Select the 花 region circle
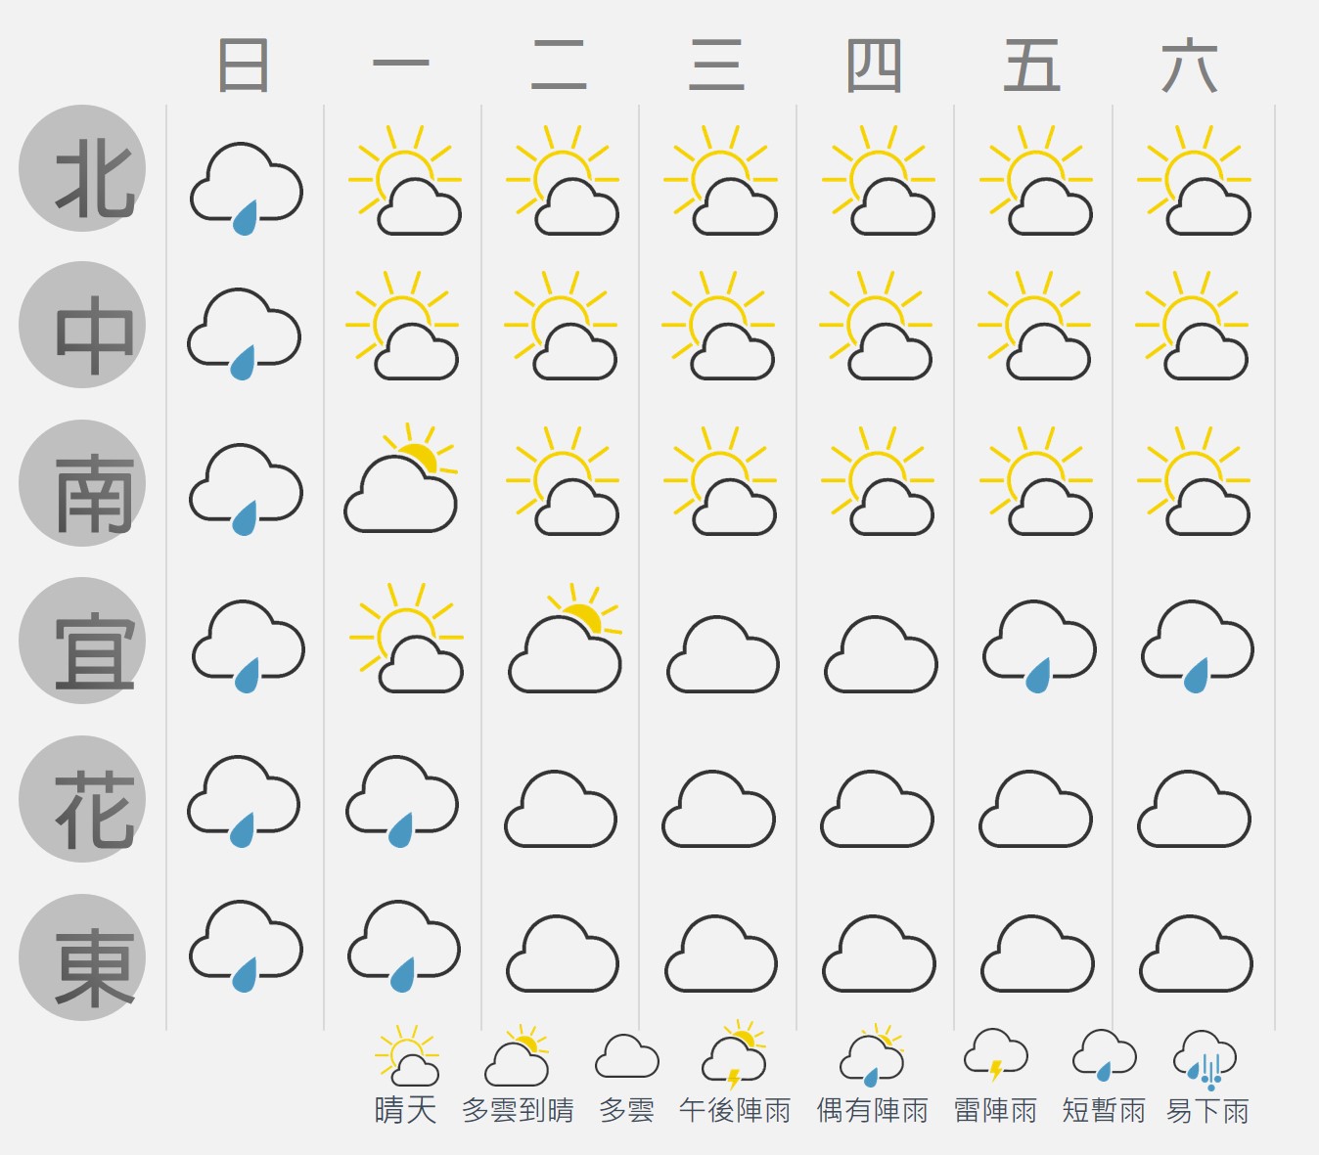Screen dimensions: 1319x1155 tap(82, 799)
